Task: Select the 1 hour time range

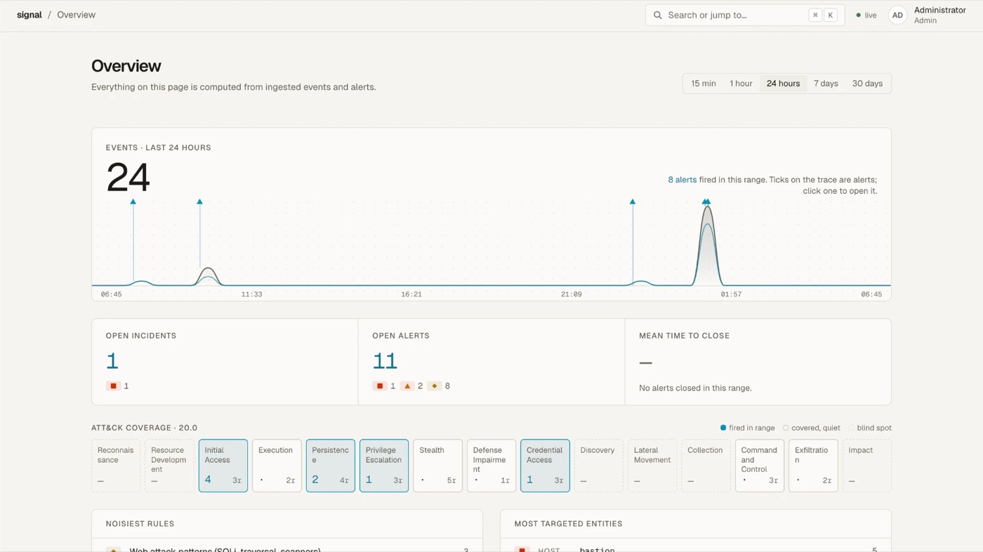Action: click(x=741, y=84)
